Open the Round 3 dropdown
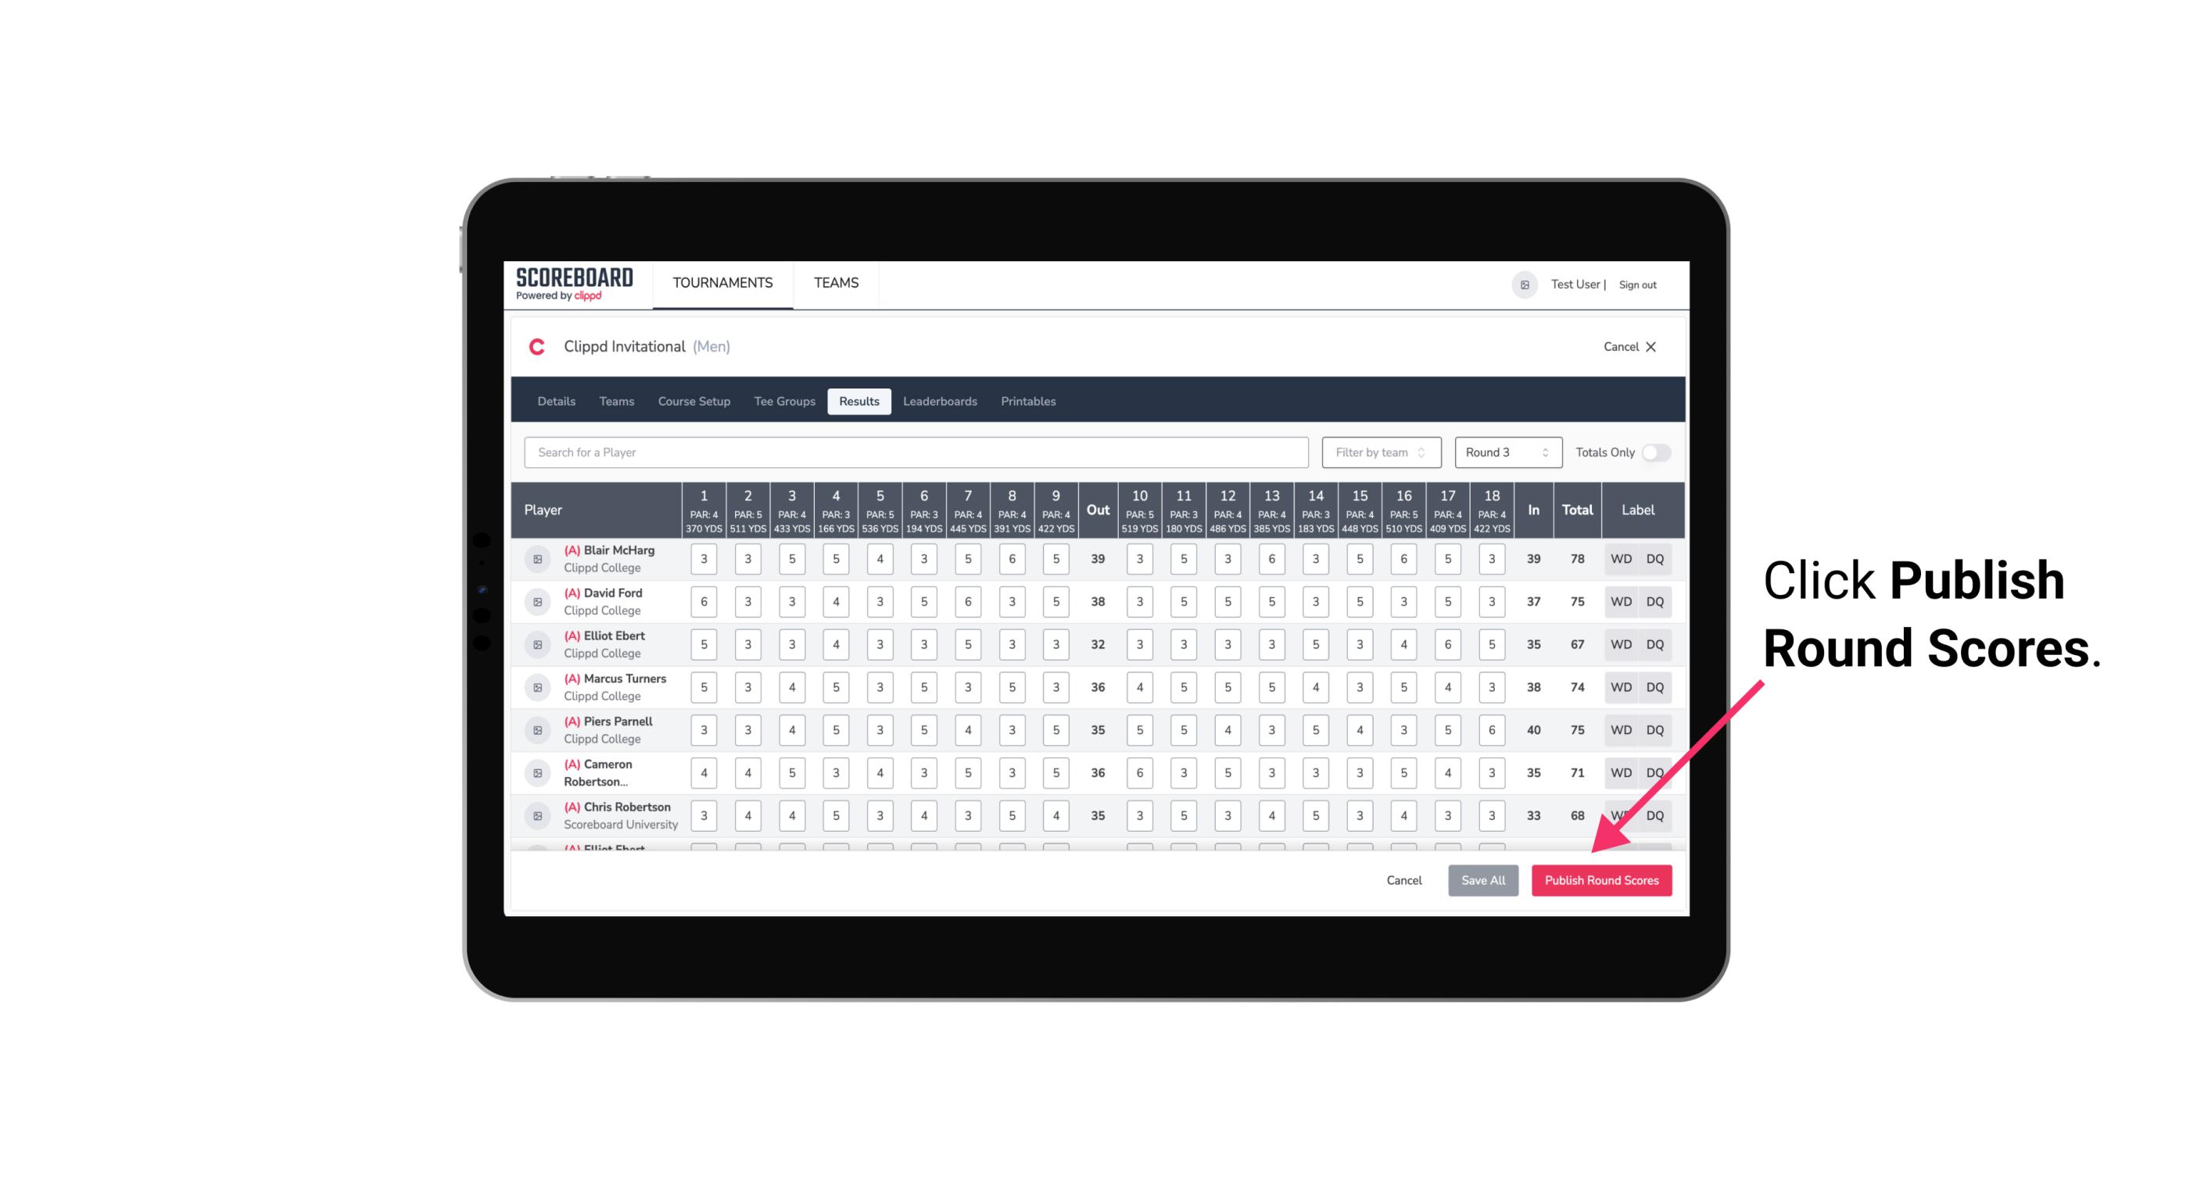Image resolution: width=2190 pixels, height=1178 pixels. tap(1507, 453)
